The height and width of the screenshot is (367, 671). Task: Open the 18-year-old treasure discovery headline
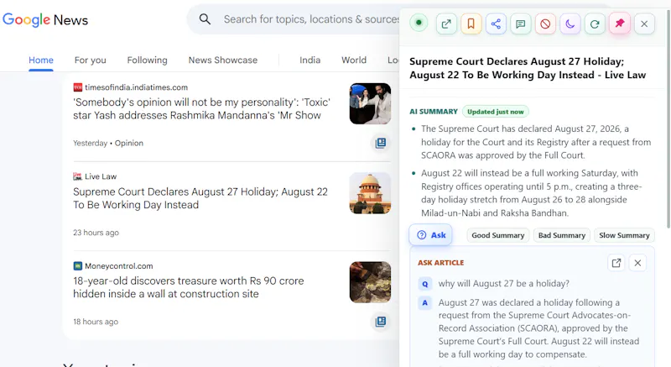(x=188, y=287)
